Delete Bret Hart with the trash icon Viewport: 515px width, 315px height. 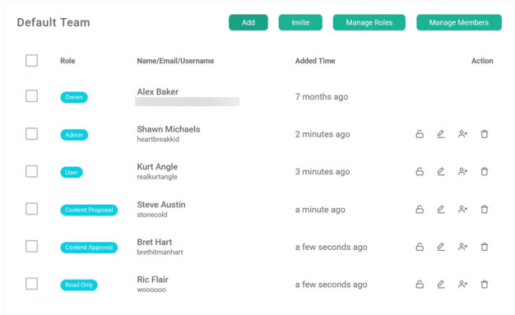click(x=485, y=247)
